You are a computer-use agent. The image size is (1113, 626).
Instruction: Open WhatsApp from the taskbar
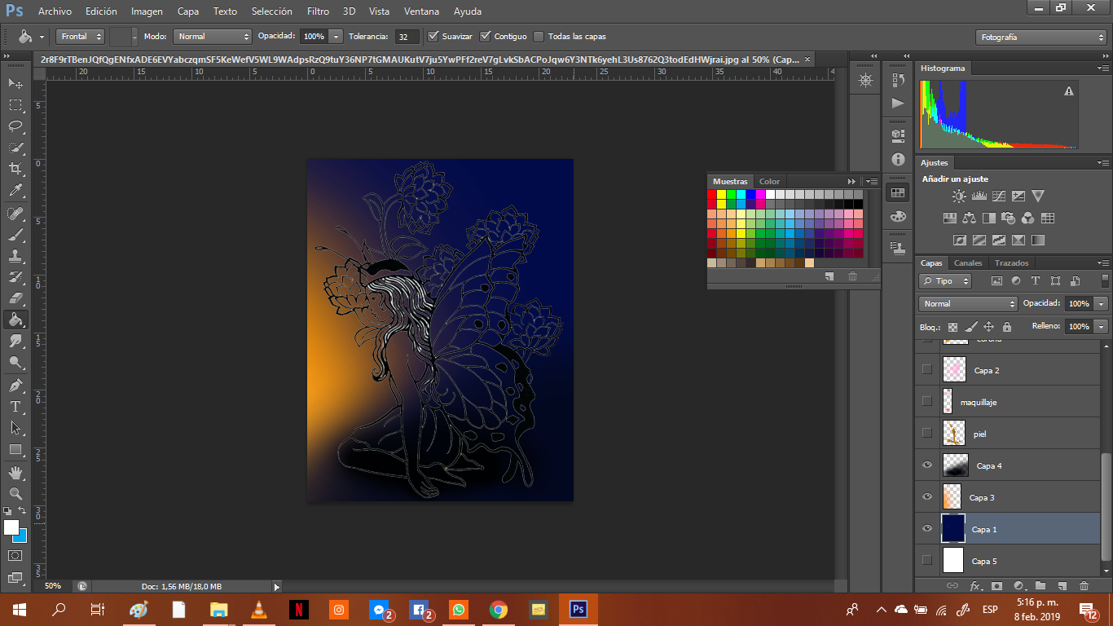[459, 610]
